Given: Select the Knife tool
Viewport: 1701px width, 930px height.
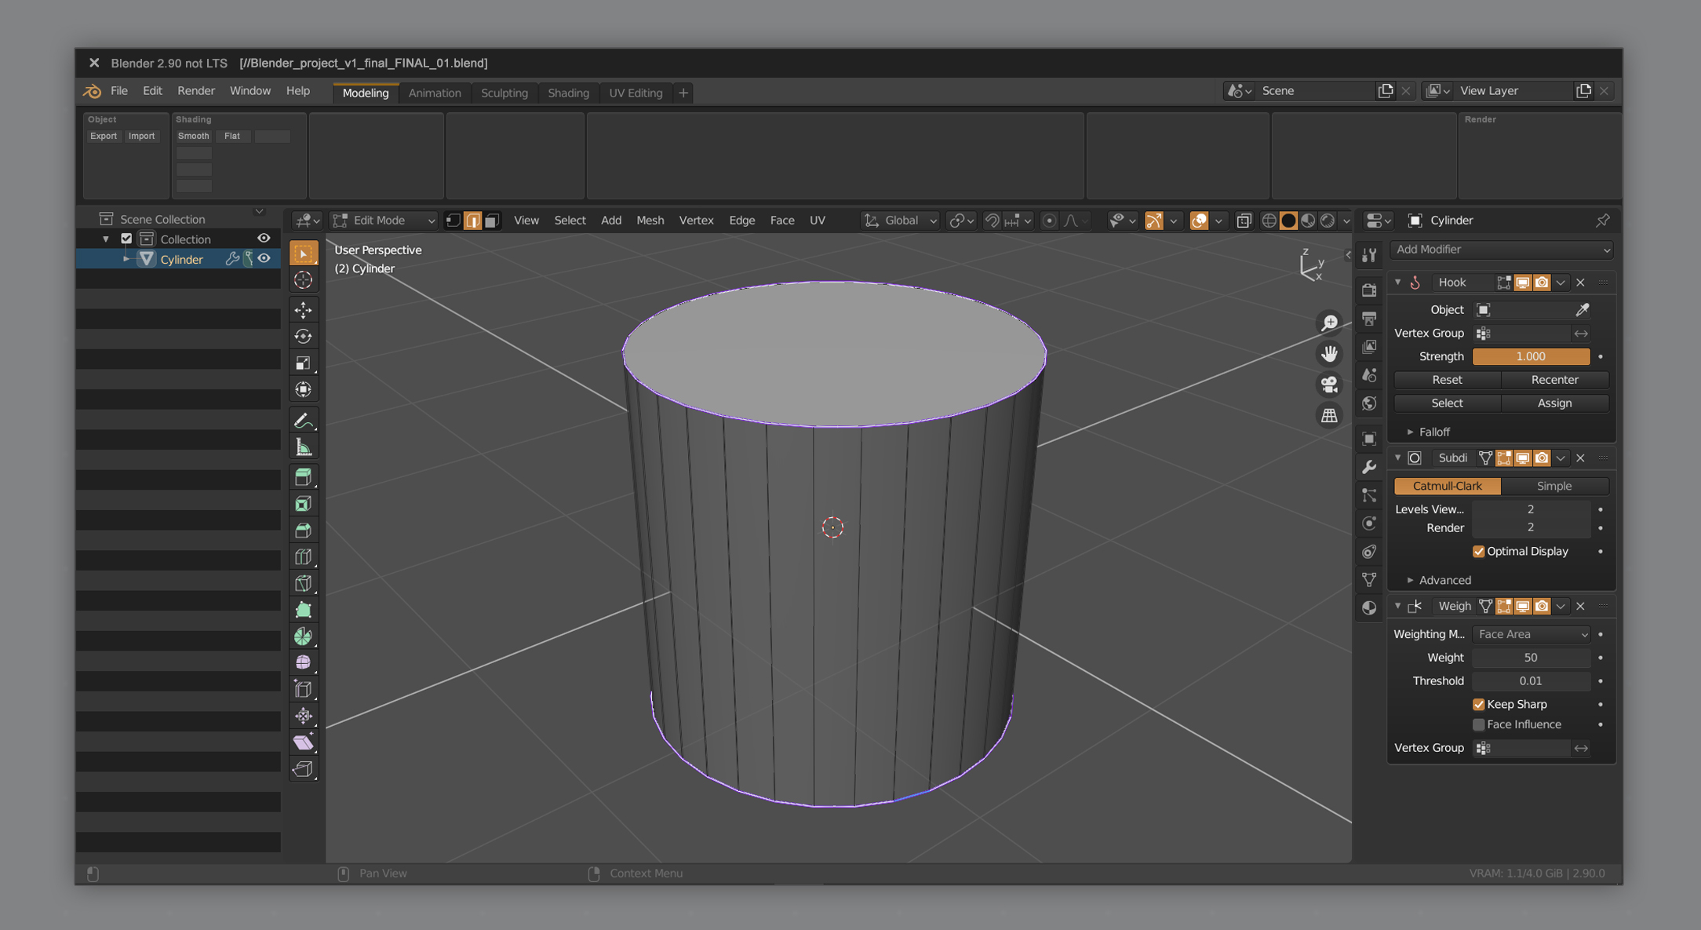Looking at the screenshot, I should coord(303,584).
